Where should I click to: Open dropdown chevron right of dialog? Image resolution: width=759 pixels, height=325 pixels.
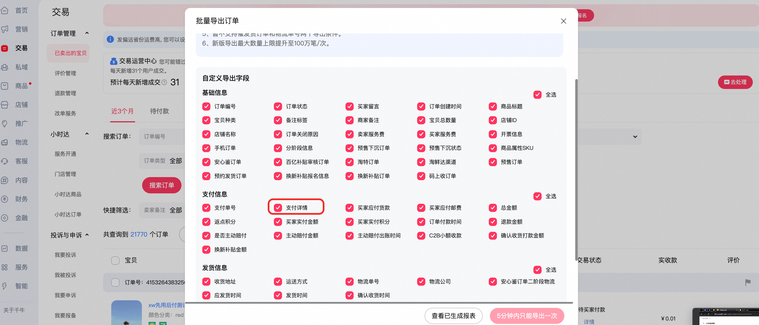click(x=635, y=137)
